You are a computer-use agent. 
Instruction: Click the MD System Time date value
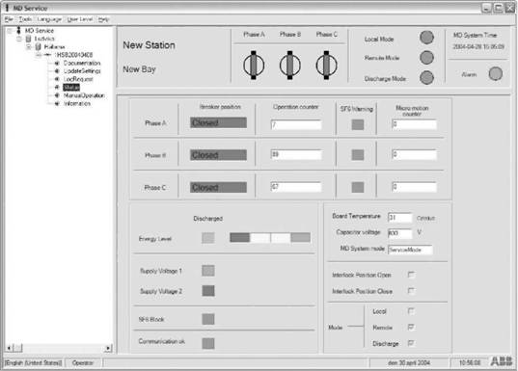(x=478, y=46)
